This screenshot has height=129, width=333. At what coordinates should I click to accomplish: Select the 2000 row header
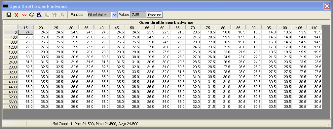click(11, 57)
